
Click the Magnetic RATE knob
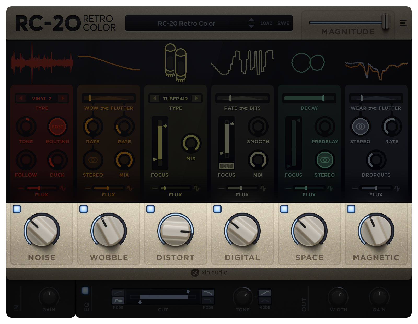click(392, 126)
